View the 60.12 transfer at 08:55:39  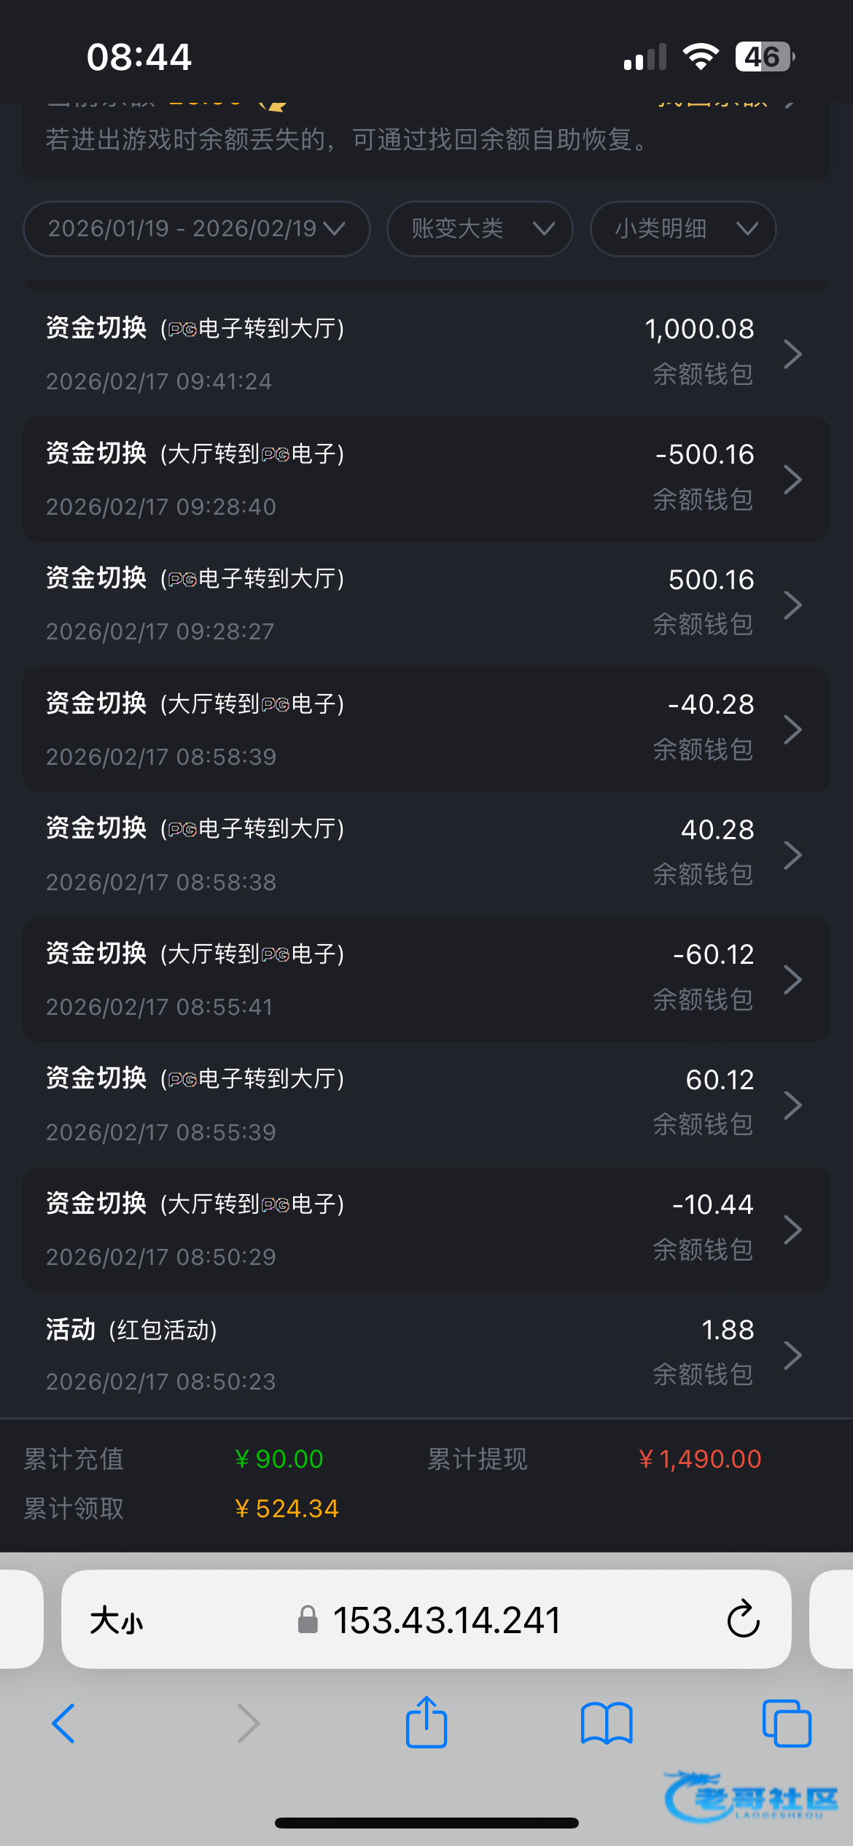pyautogui.click(x=426, y=1105)
